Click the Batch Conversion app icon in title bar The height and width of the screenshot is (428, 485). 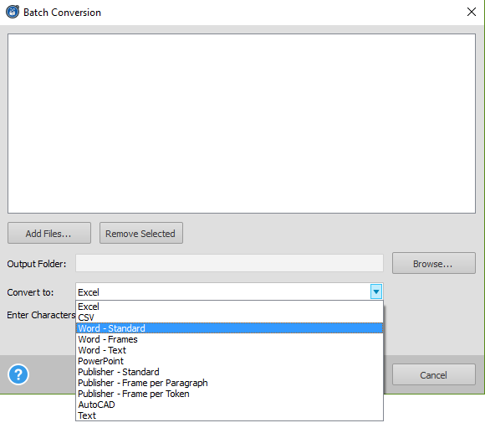pyautogui.click(x=13, y=12)
